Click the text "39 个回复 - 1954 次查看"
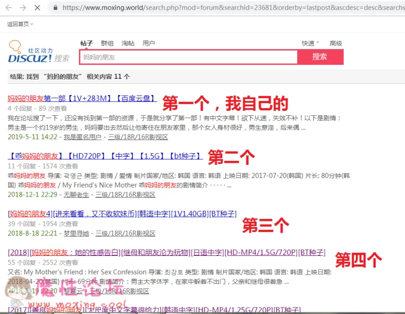 tap(43, 223)
